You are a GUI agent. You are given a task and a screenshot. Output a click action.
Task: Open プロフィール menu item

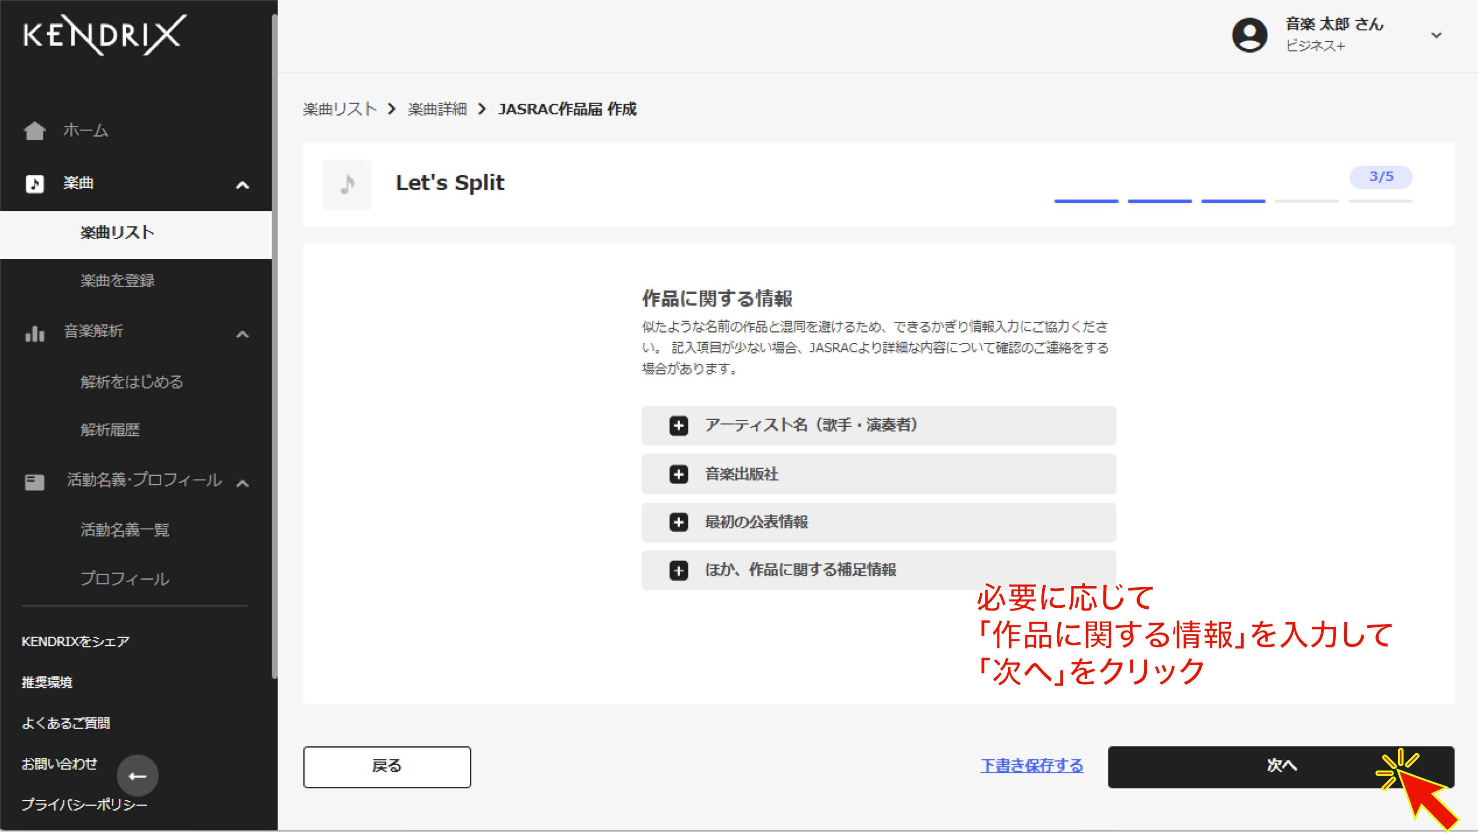(x=125, y=579)
